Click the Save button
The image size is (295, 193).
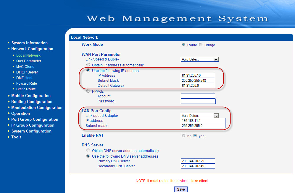pyautogui.click(x=181, y=189)
